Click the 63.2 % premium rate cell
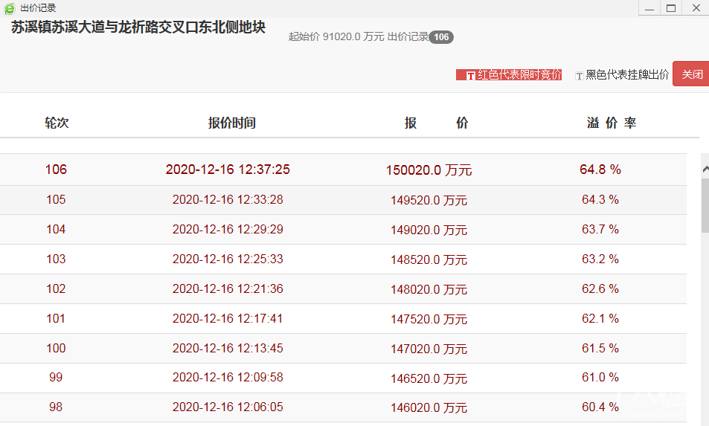 pos(600,259)
